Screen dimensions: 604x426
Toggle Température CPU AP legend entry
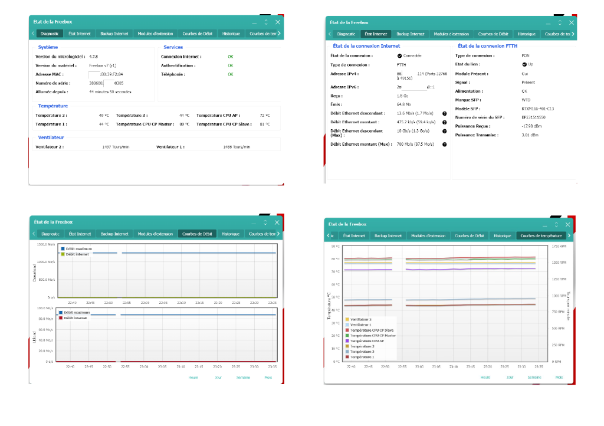[x=365, y=341]
